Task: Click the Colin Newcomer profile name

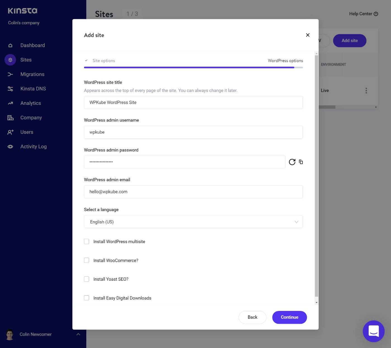Action: pyautogui.click(x=35, y=334)
